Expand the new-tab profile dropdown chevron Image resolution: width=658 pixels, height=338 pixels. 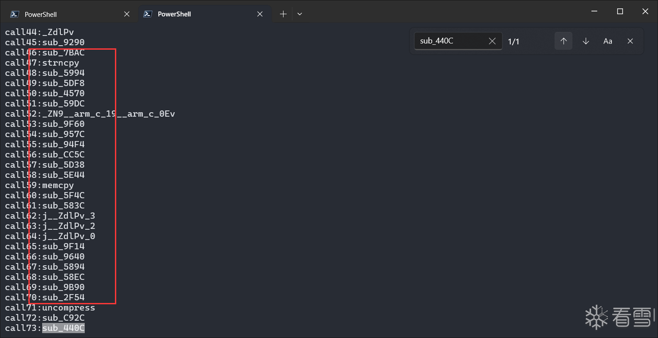coord(299,14)
